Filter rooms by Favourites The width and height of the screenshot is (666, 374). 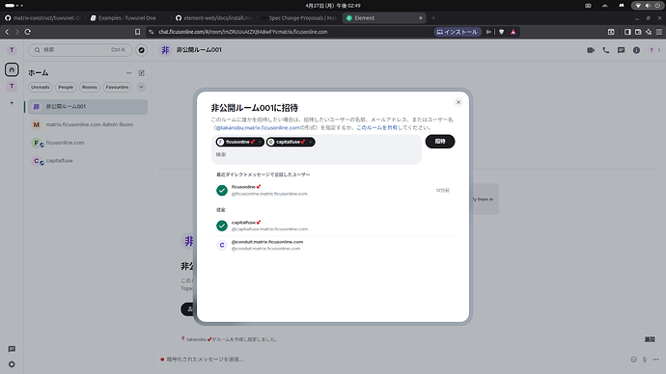pyautogui.click(x=117, y=87)
